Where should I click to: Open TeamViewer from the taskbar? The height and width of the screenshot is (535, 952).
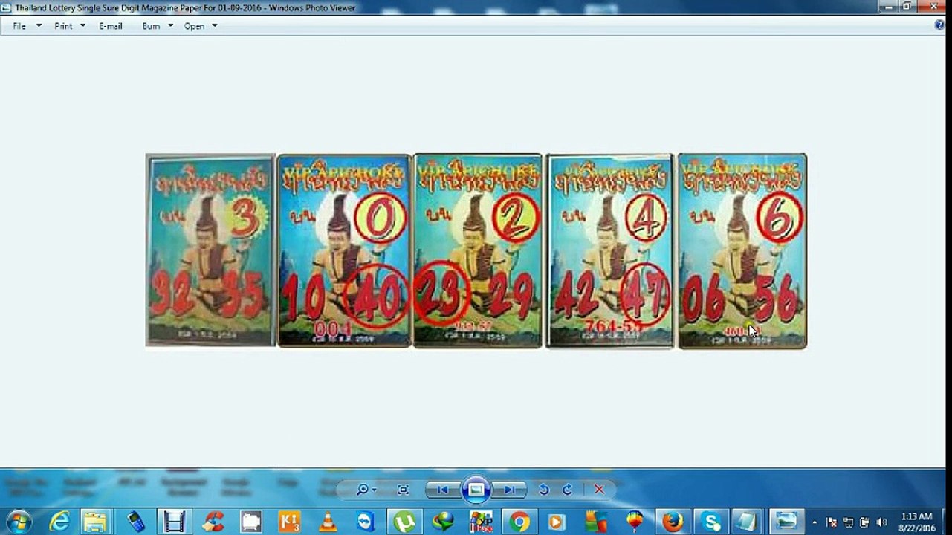tap(366, 522)
